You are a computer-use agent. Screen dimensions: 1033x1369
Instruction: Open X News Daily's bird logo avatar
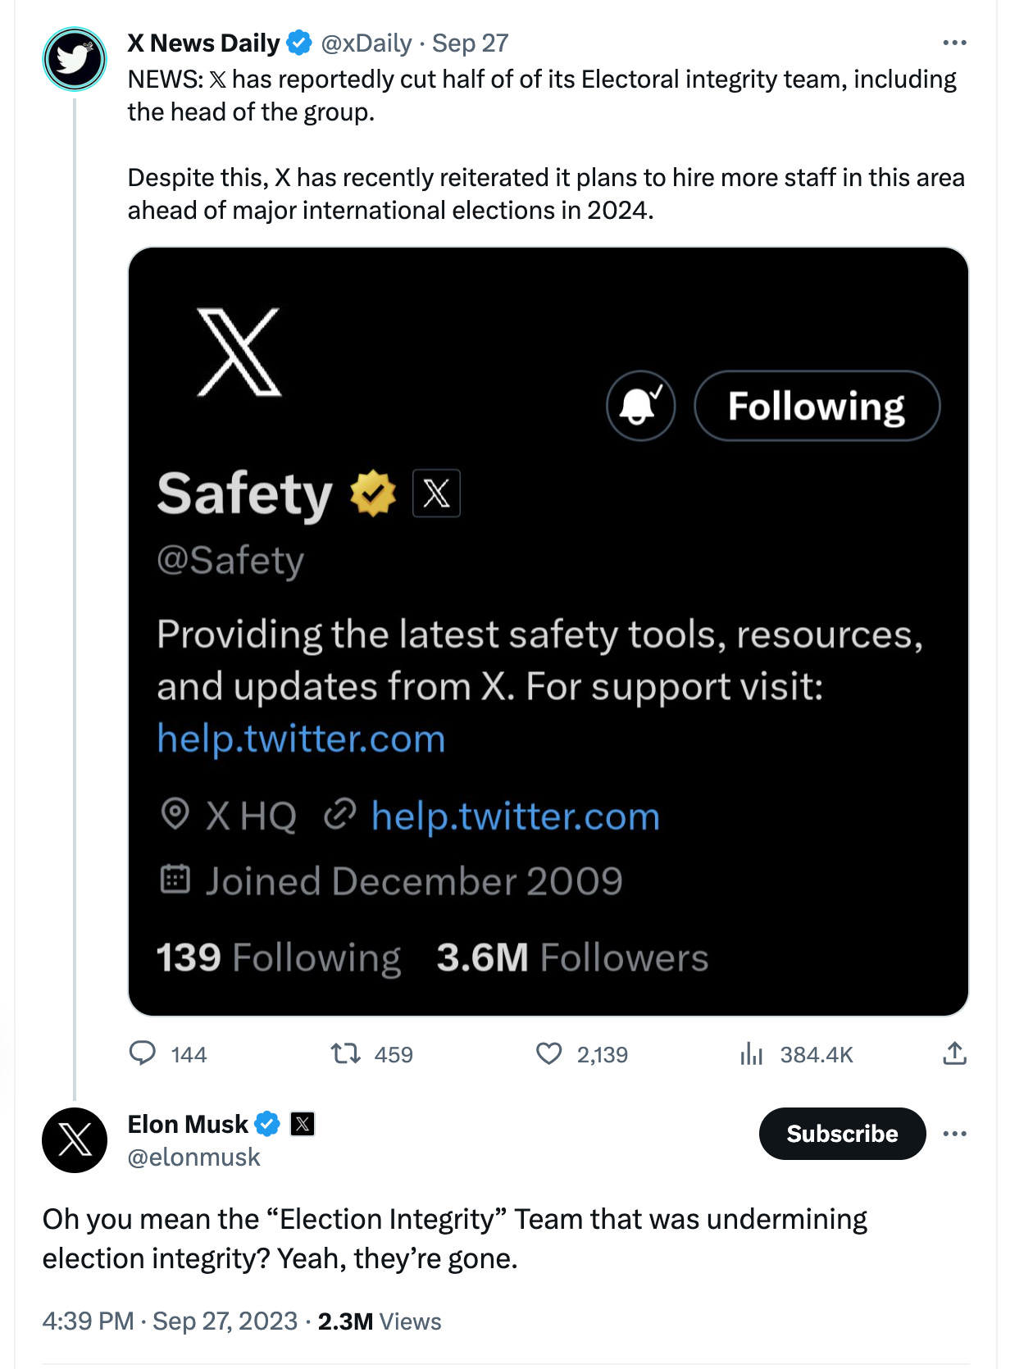[x=75, y=59]
